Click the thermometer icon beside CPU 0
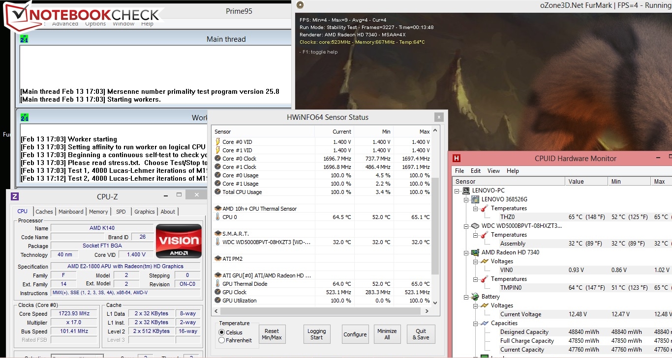 pyautogui.click(x=218, y=217)
